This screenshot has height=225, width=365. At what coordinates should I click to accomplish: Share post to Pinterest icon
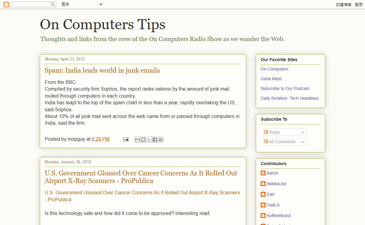[161, 140]
